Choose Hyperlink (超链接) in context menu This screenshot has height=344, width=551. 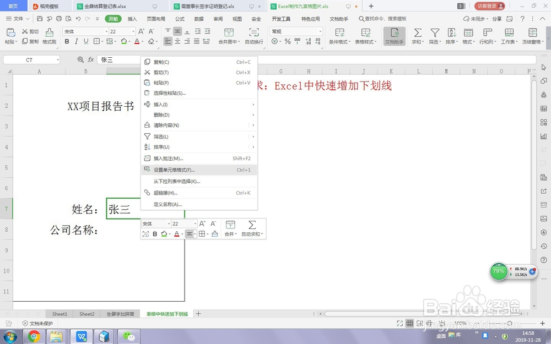(199, 193)
